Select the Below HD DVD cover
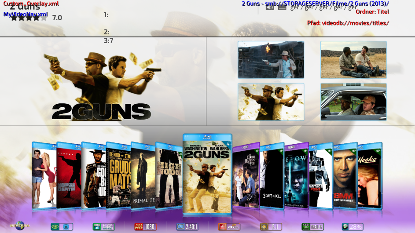This screenshot has height=233, width=415. 297,176
